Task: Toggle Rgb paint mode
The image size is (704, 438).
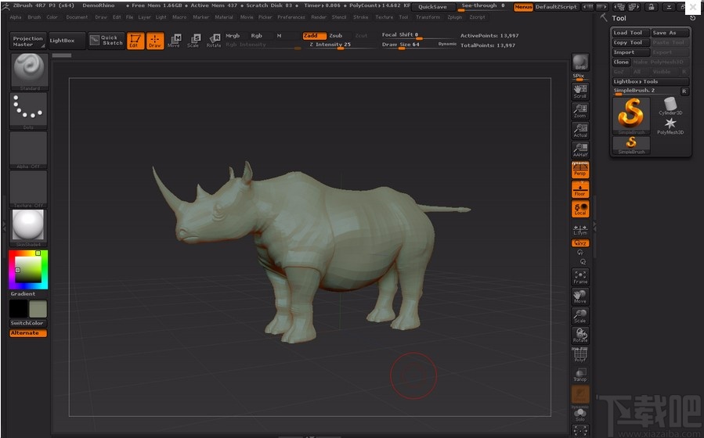Action: (x=256, y=35)
